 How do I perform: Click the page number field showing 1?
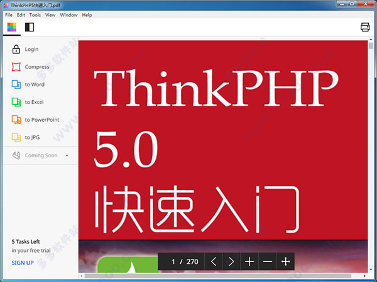[173, 261]
